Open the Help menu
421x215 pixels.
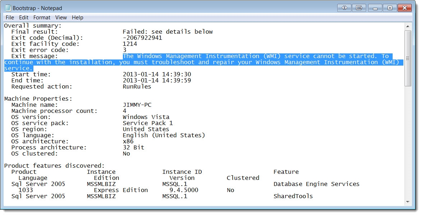[x=77, y=18]
